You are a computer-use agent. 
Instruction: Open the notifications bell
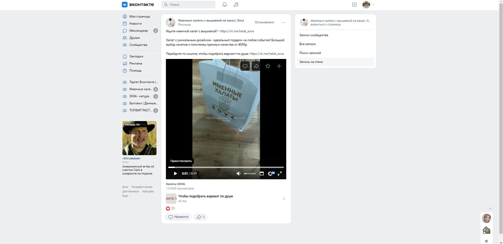[225, 4]
